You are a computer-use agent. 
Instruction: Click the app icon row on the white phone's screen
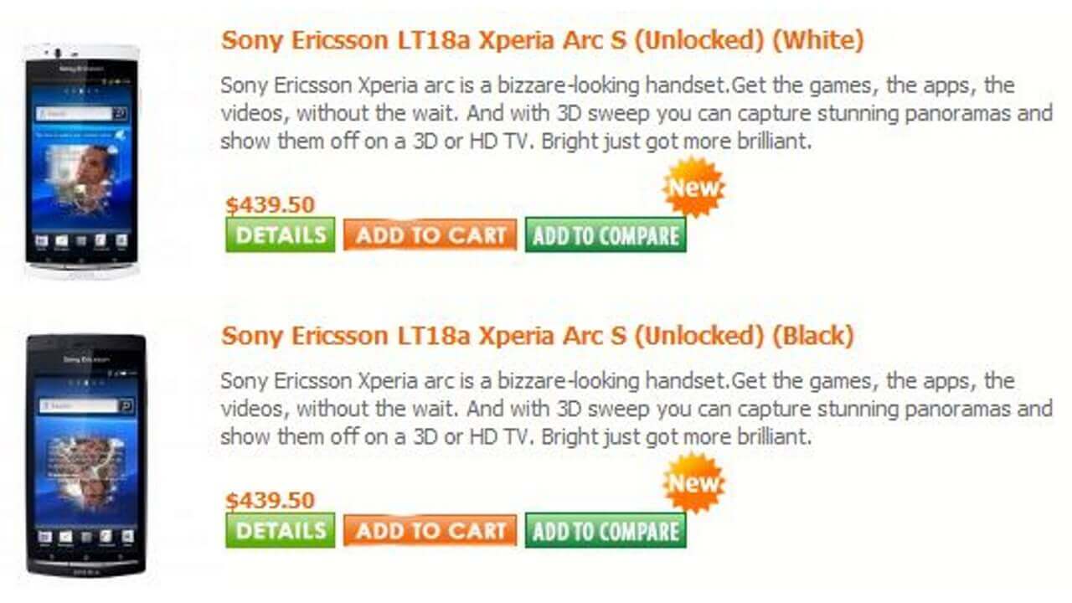tap(81, 241)
